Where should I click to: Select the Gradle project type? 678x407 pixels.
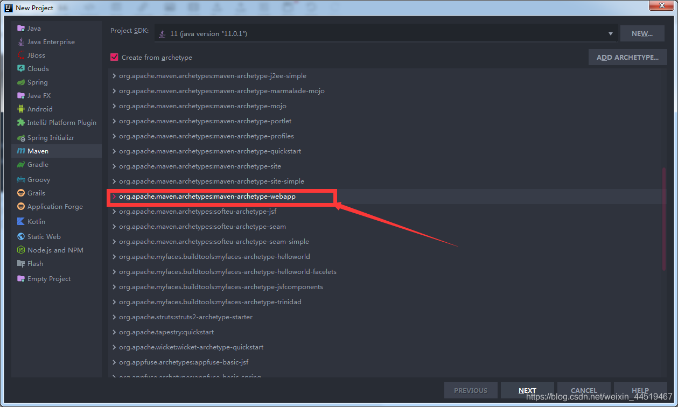[57, 165]
